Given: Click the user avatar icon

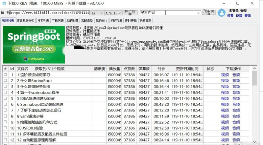Looking at the screenshot, I should pyautogui.click(x=221, y=13).
